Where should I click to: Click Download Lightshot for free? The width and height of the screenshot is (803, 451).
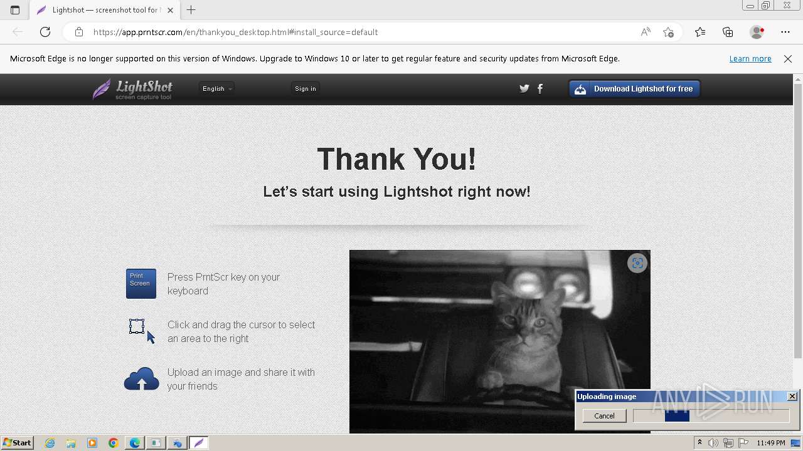[634, 89]
